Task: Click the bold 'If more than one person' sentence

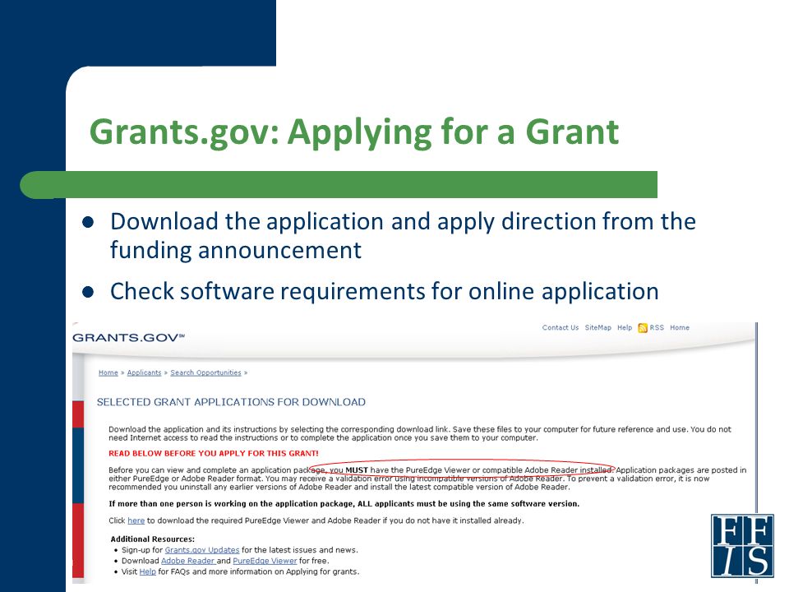Action: pyautogui.click(x=344, y=504)
